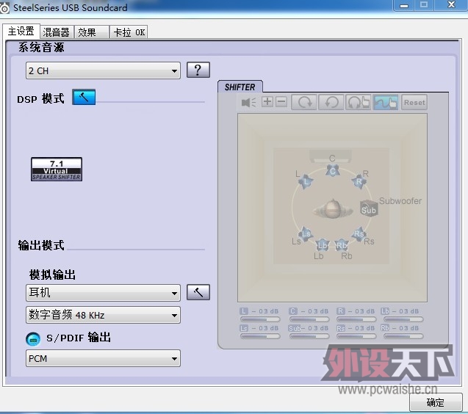
Task: Open the 效果 tab
Action: tap(91, 32)
